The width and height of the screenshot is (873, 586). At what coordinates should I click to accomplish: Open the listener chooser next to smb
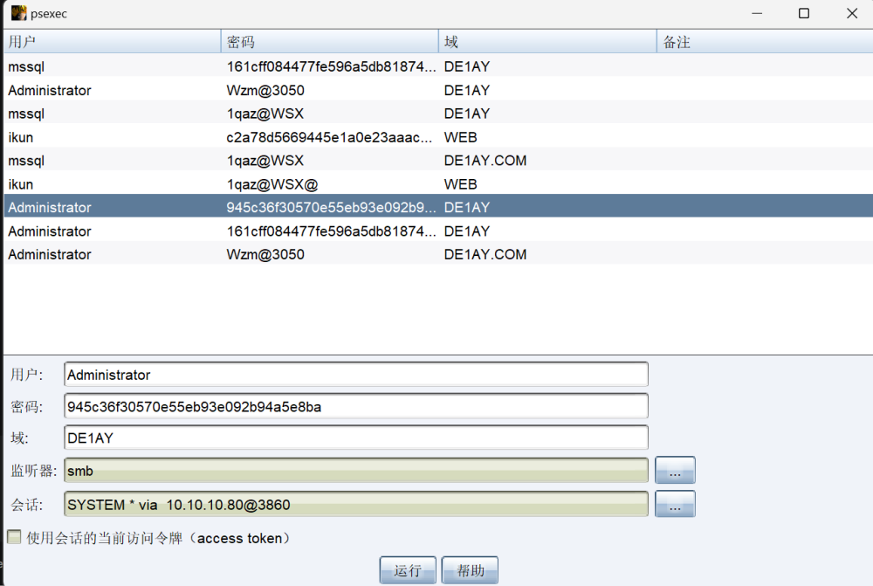pos(675,471)
